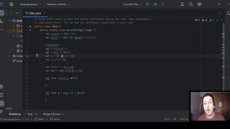Open project panel options menu
230x129 pixels.
point(11,13)
